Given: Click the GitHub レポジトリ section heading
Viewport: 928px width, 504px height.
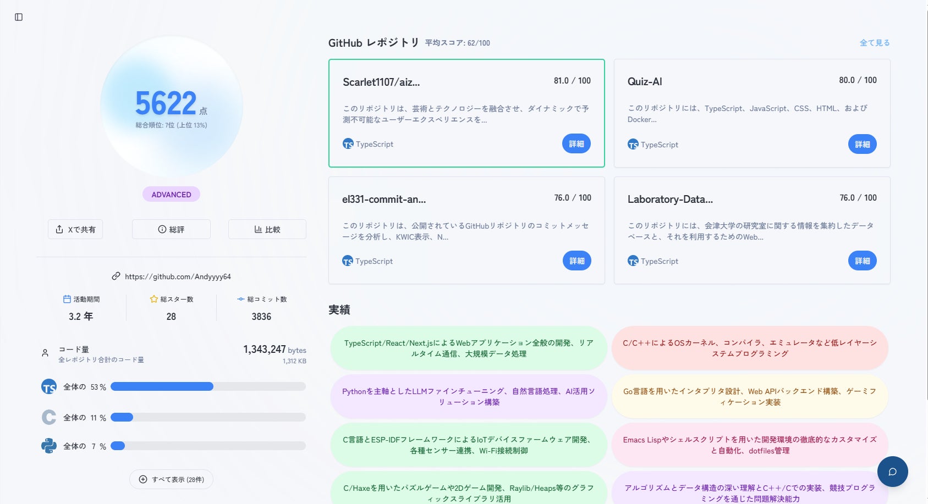Looking at the screenshot, I should tap(374, 43).
